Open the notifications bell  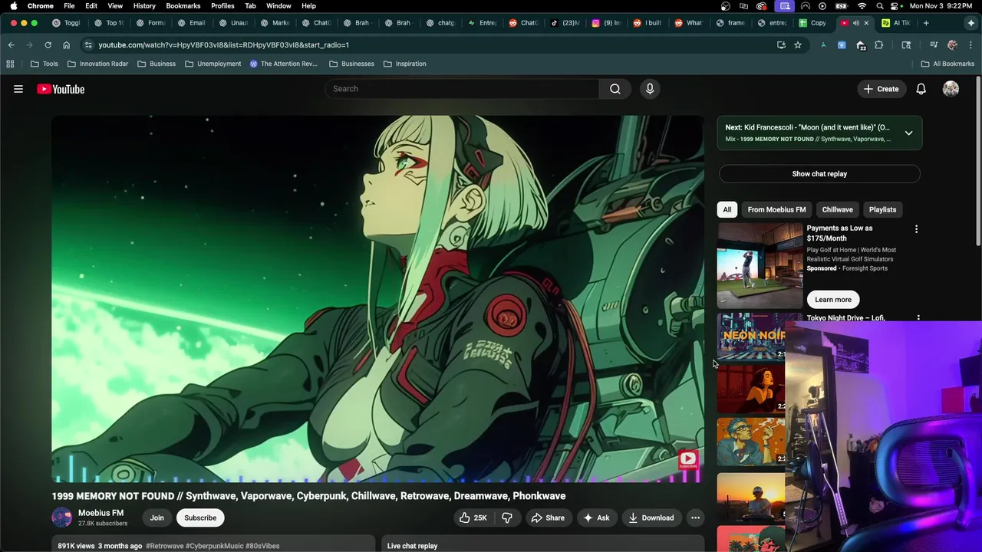(921, 89)
